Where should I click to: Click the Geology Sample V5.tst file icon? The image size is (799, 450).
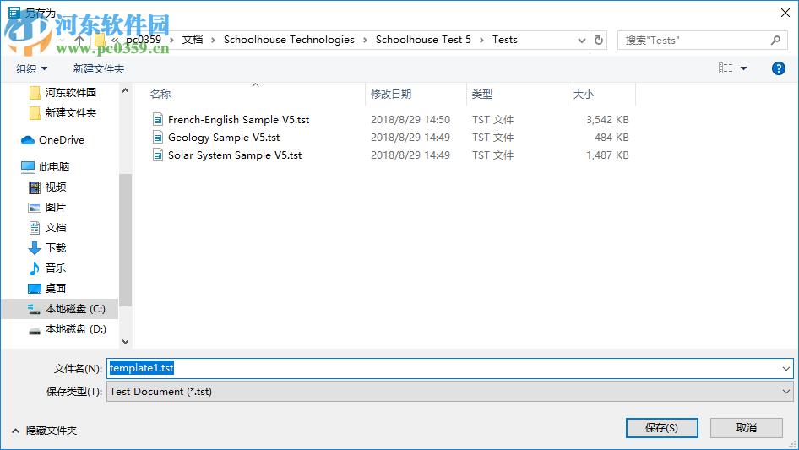click(x=158, y=137)
